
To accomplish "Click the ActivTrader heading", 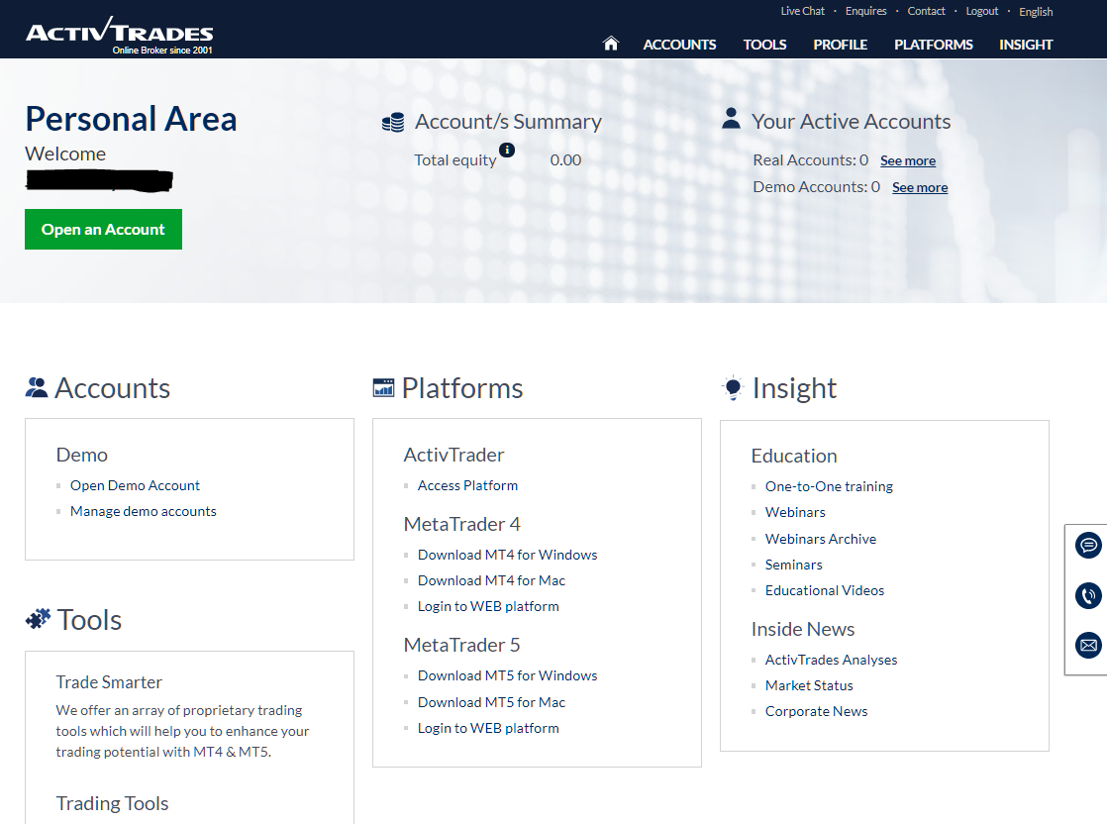I will tap(453, 455).
